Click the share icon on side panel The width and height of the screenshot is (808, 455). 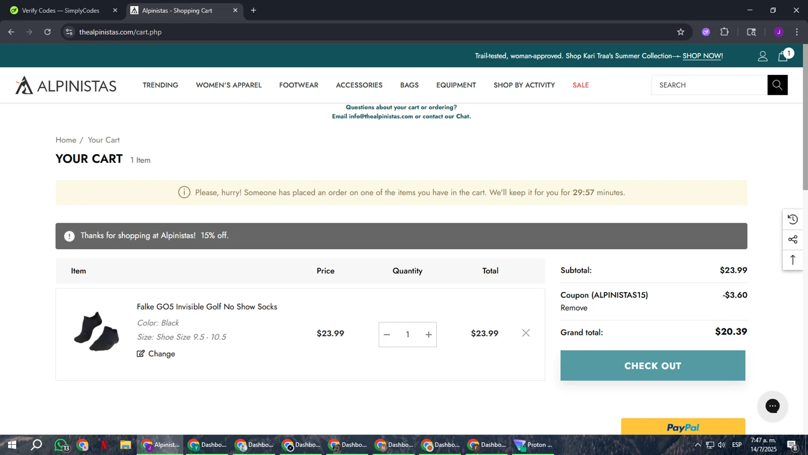coord(792,239)
